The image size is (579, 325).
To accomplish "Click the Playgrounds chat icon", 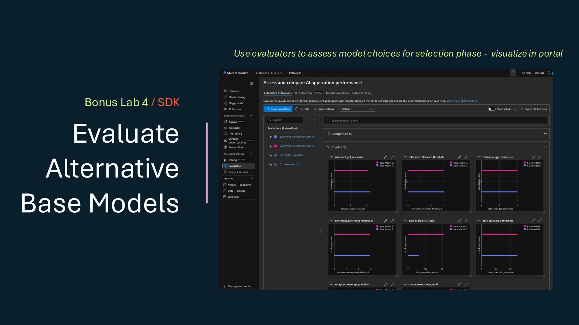I will pos(226,103).
